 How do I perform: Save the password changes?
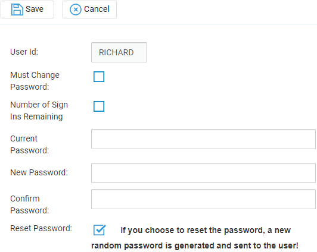tap(27, 10)
